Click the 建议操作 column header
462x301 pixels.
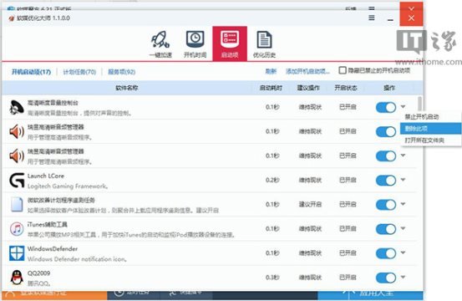tap(308, 88)
